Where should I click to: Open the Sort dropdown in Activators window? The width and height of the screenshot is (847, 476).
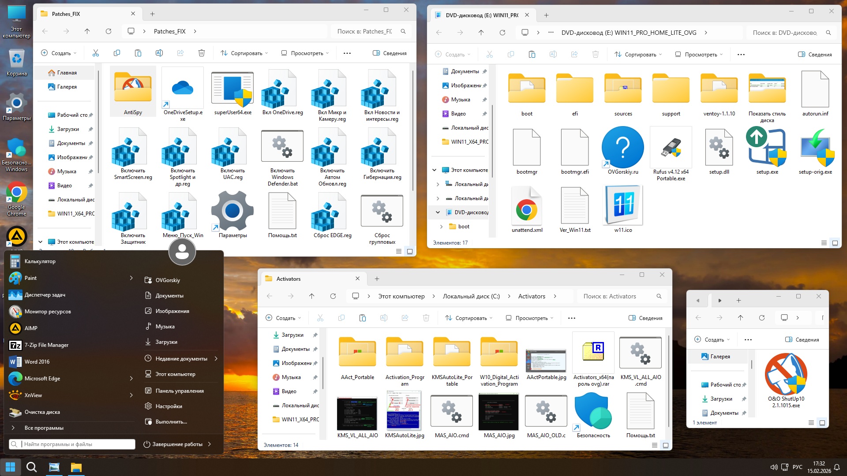(468, 318)
